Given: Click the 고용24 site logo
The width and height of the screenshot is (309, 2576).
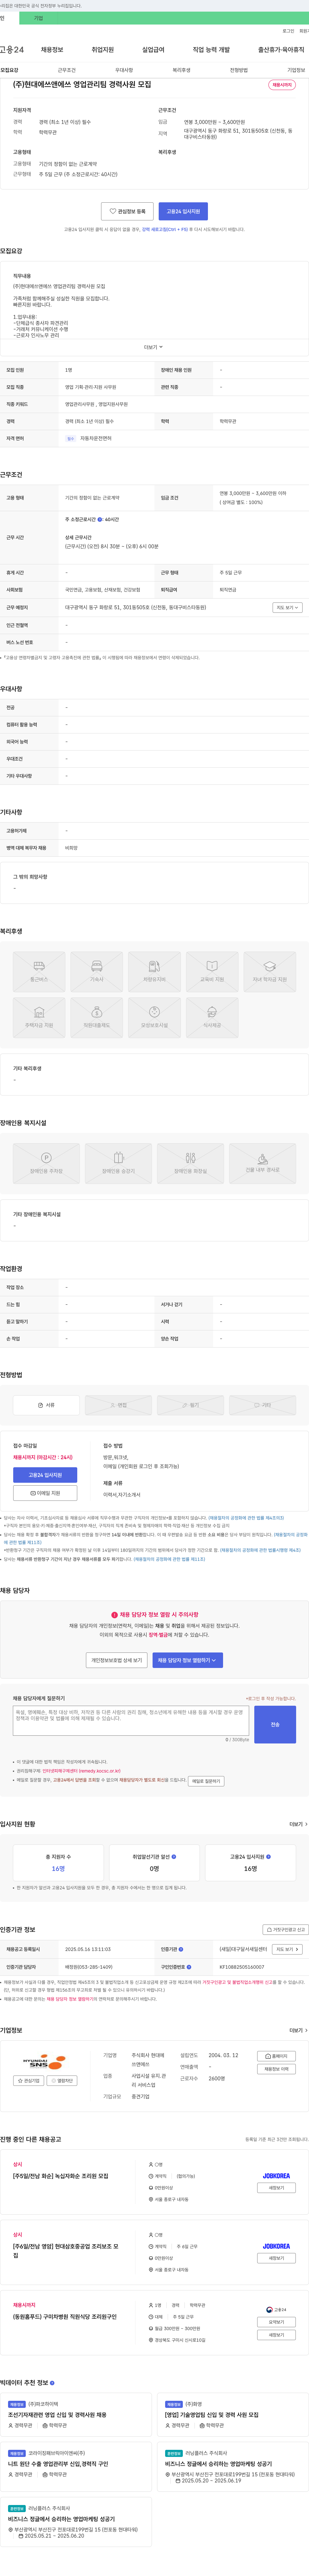Looking at the screenshot, I should (12, 49).
